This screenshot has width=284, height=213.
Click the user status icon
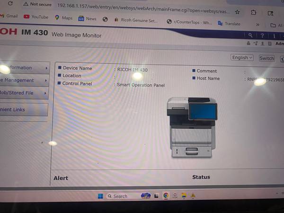[x=262, y=44]
